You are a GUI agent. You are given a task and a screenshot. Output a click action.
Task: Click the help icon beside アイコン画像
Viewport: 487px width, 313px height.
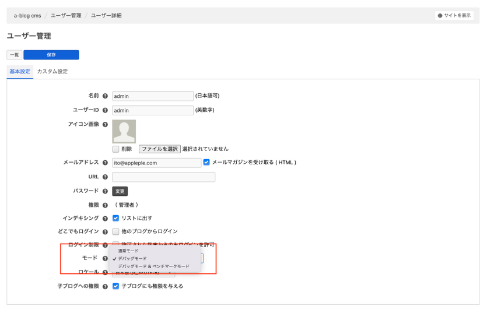pos(105,124)
